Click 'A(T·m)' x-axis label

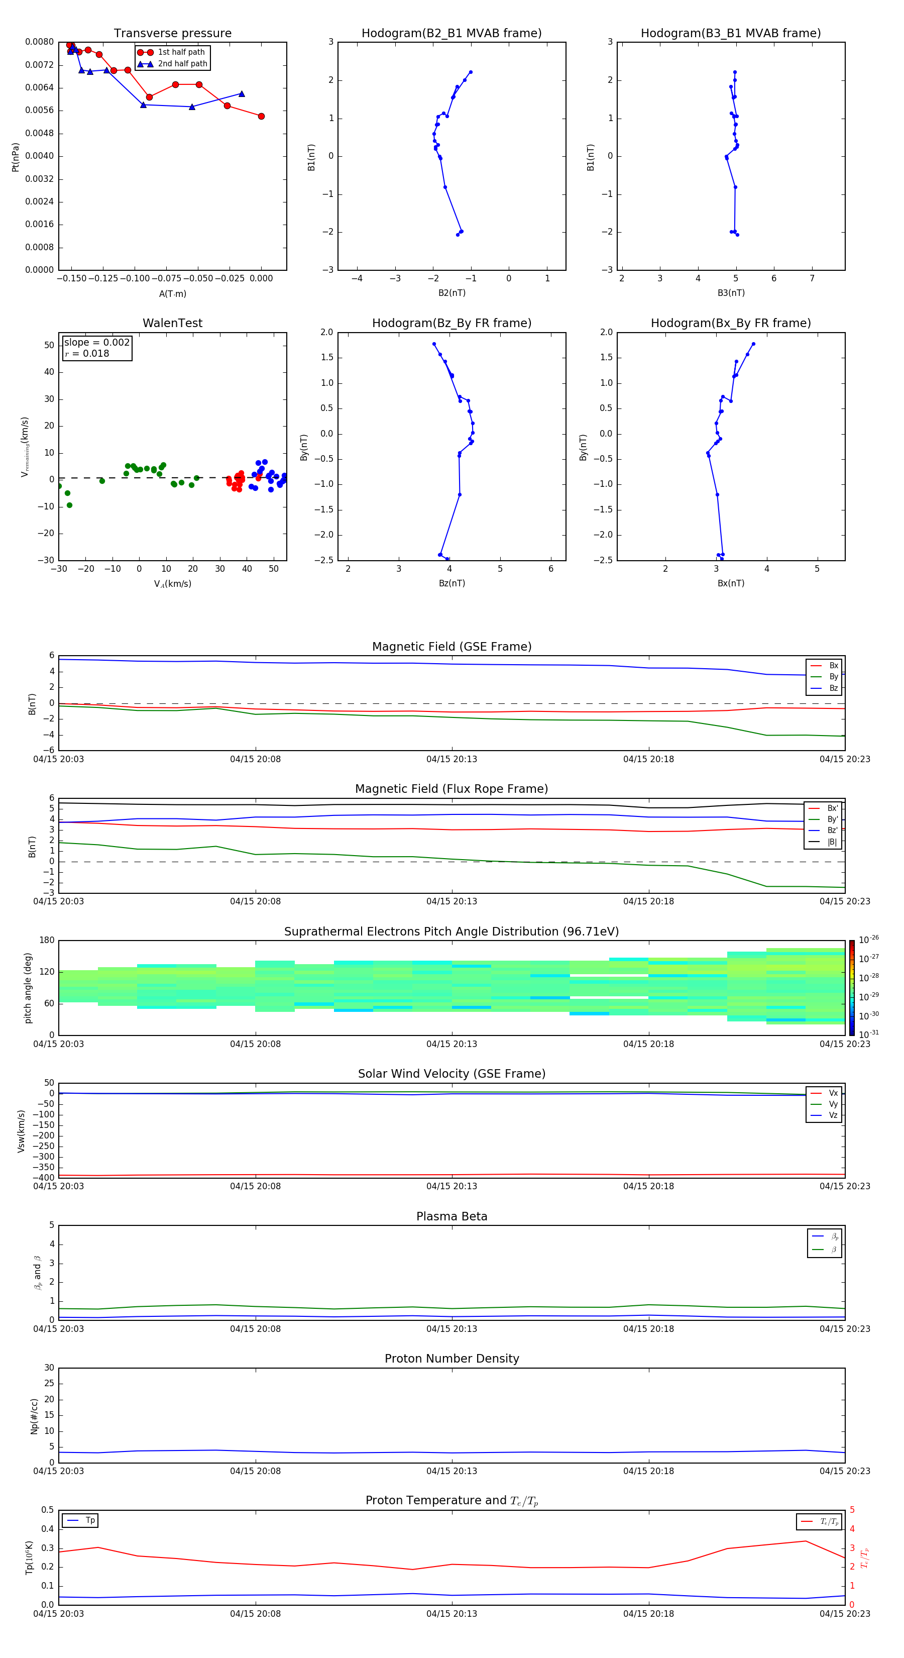click(172, 294)
